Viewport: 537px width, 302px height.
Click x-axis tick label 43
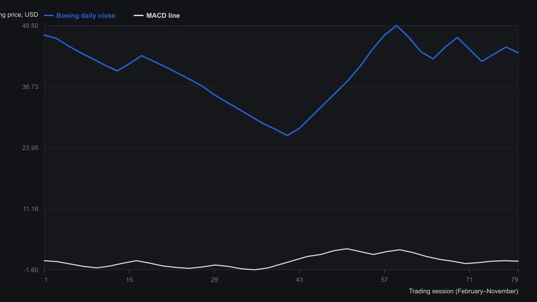pyautogui.click(x=299, y=280)
